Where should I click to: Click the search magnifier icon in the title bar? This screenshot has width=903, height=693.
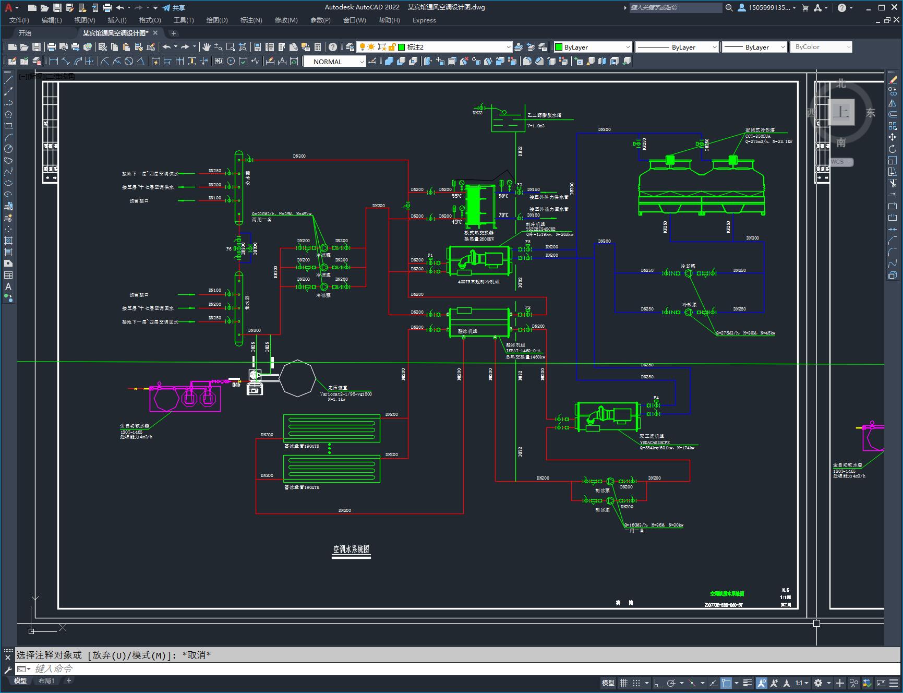729,8
